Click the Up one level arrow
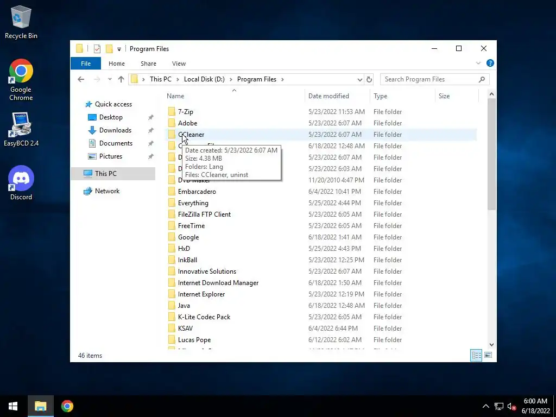This screenshot has width=556, height=417. 121,79
